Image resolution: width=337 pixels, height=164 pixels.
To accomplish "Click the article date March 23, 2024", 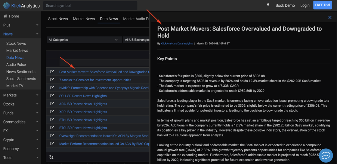I will (213, 44).
